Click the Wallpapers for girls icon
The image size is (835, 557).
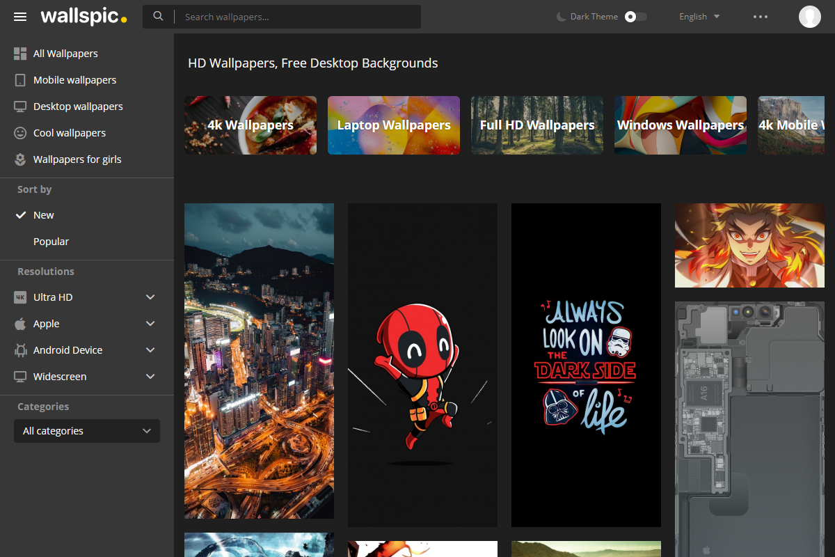[20, 159]
